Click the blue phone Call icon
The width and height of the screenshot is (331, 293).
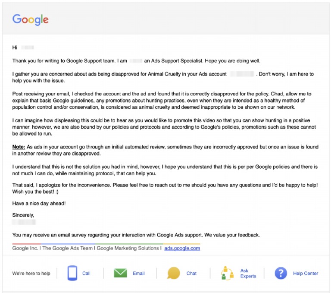(72, 273)
